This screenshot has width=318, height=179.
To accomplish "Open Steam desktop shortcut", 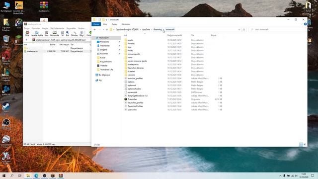I will pos(6,107).
